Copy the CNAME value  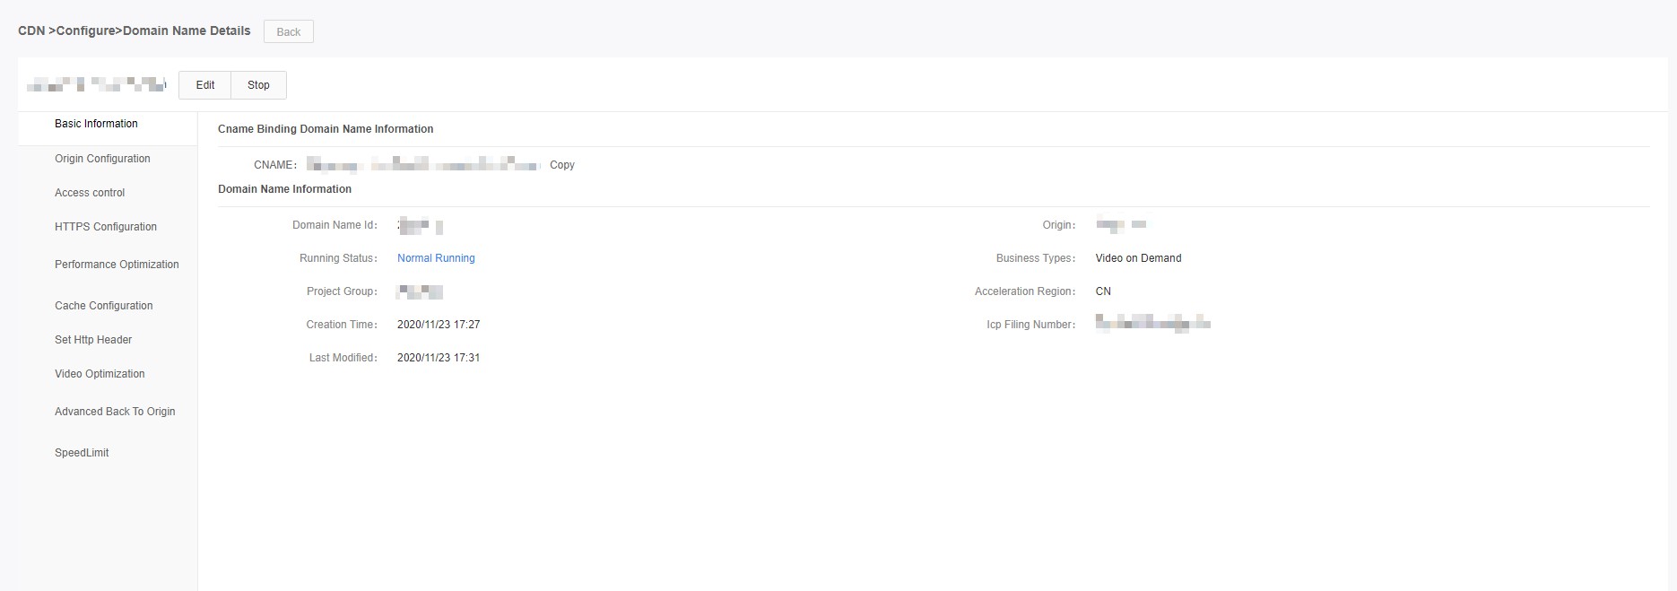(562, 165)
